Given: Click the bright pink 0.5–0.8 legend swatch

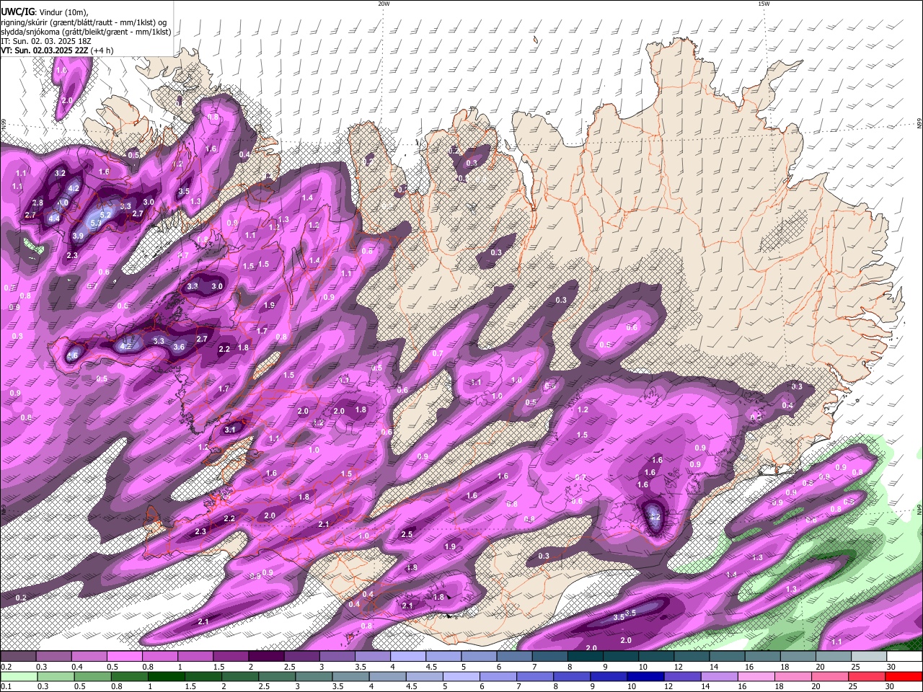Looking at the screenshot, I should click(124, 656).
